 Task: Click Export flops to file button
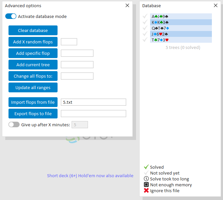(33, 114)
